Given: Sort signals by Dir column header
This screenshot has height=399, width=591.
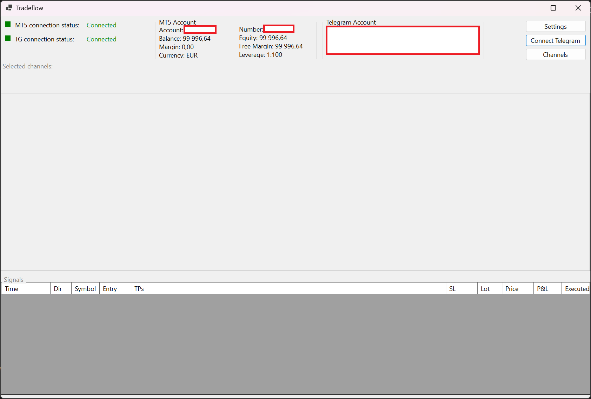Looking at the screenshot, I should (x=61, y=288).
